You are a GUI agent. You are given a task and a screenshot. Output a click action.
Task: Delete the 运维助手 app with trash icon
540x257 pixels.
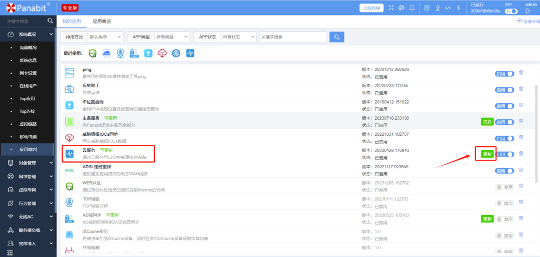[x=521, y=89]
